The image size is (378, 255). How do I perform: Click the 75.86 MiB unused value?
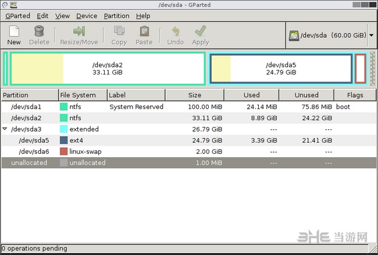click(x=317, y=107)
